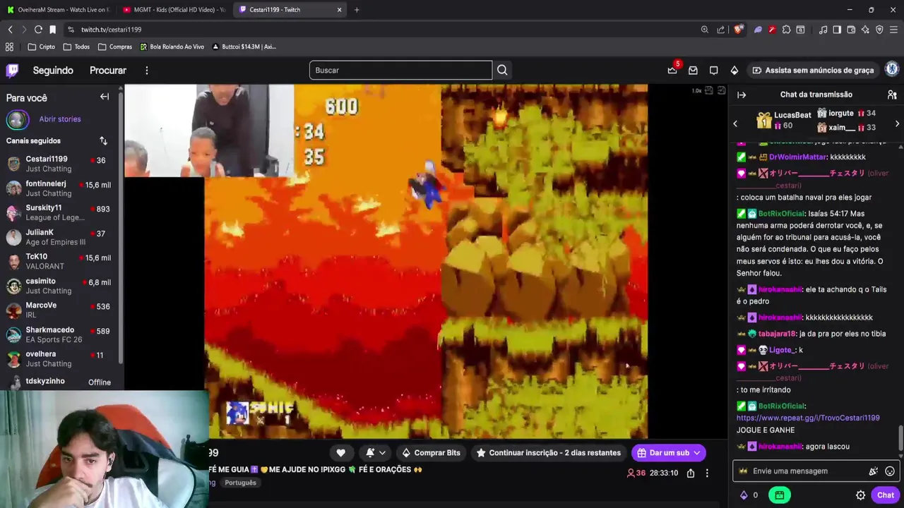904x508 pixels.
Task: Click the green channel points reward icon
Action: [779, 495]
